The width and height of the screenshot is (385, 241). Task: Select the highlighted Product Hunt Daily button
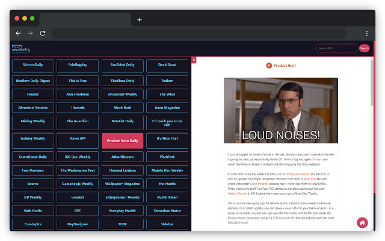coord(123,140)
